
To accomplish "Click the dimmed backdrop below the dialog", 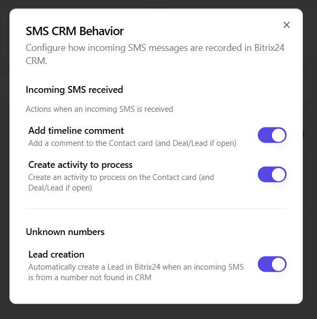I will point(157,312).
